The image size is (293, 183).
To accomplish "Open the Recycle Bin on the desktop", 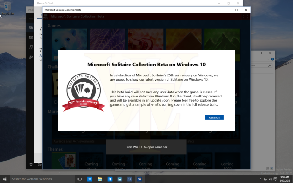I will pos(7,8).
